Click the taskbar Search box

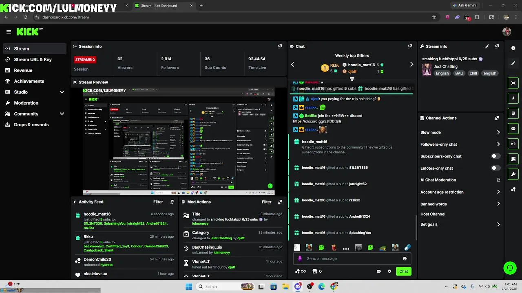tap(225, 286)
